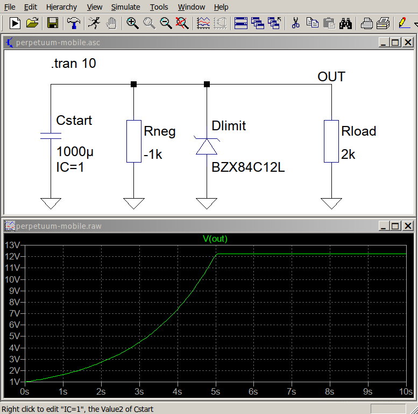
Task: Click the IC=1 initial condition text
Action: [x=70, y=167]
